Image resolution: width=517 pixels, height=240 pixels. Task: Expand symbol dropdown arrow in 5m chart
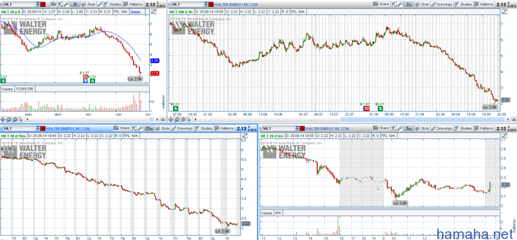[x=297, y=128]
